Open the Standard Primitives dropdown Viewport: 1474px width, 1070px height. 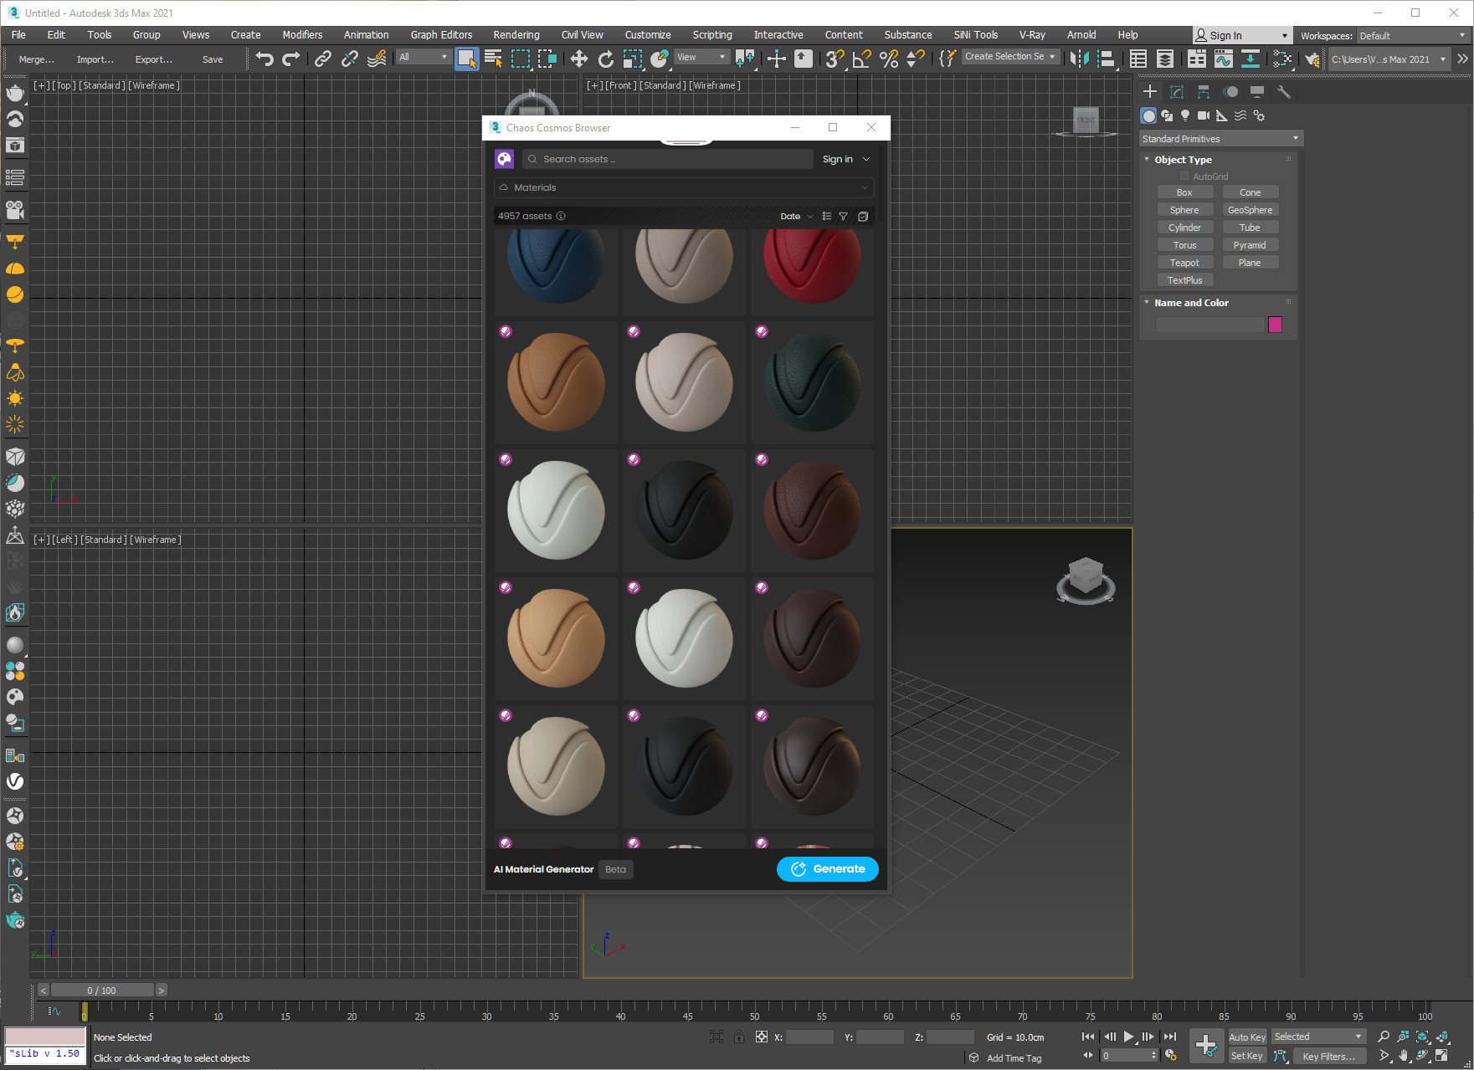click(1220, 139)
